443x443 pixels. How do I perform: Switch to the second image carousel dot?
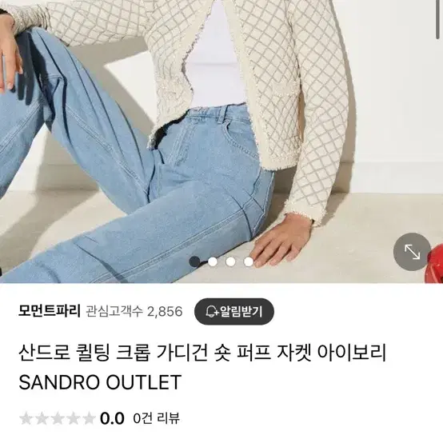[x=213, y=261]
